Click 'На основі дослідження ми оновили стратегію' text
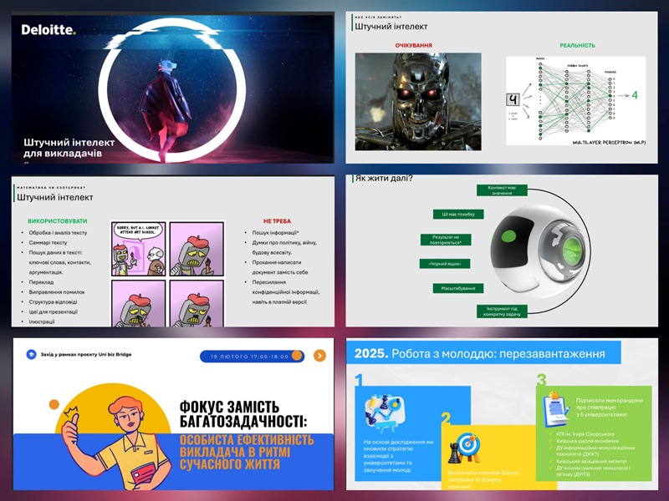The width and height of the screenshot is (669, 501). 398,445
